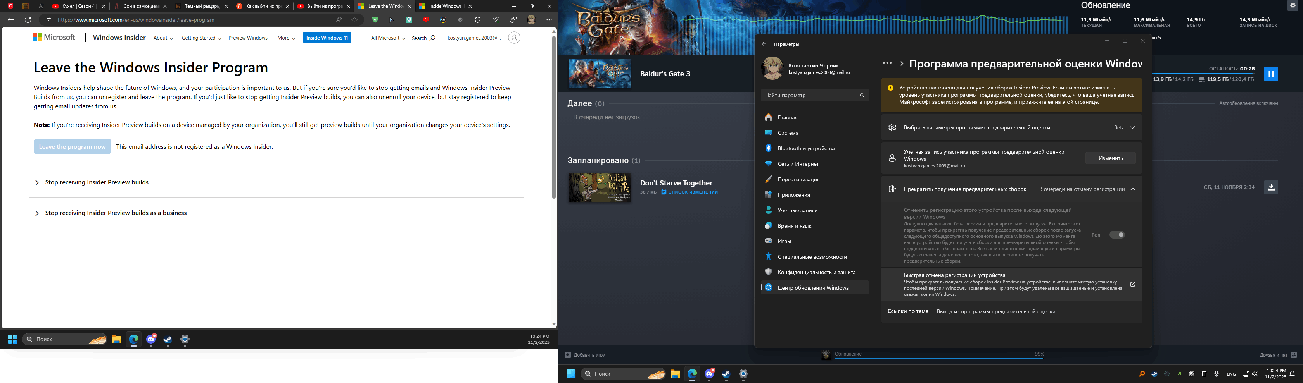This screenshot has width=1303, height=383.
Task: Click the Найти параметр search field
Action: (815, 95)
